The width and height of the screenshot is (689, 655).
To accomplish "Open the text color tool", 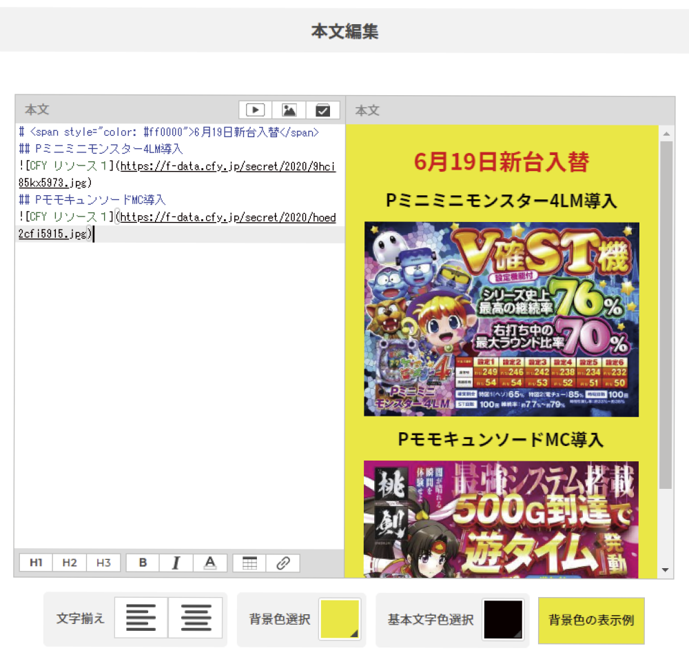I will point(210,563).
